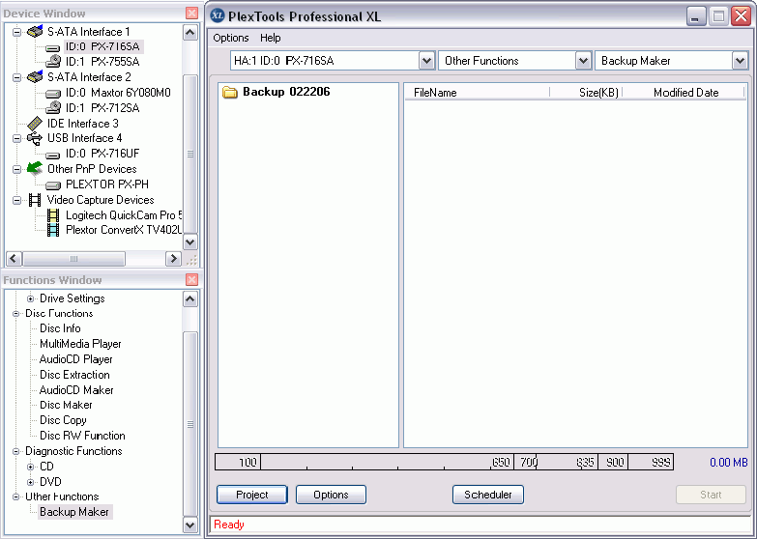Select Disc RW Function
The image size is (757, 539).
coord(82,436)
